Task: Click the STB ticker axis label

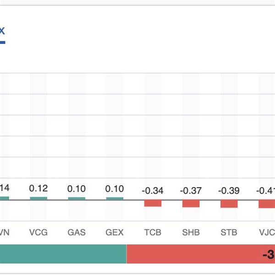Action: tap(229, 232)
